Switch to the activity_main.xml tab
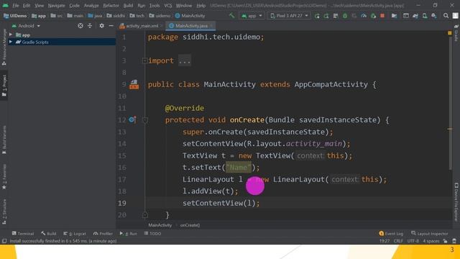The height and width of the screenshot is (259, 460). pyautogui.click(x=140, y=26)
